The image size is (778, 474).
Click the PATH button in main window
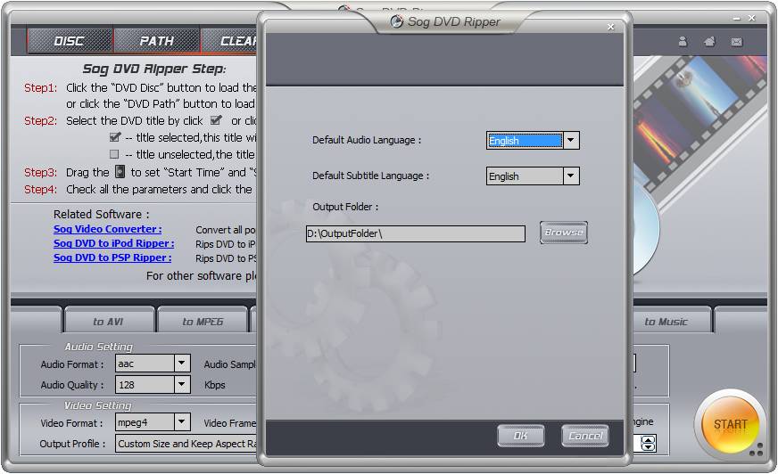click(x=157, y=41)
